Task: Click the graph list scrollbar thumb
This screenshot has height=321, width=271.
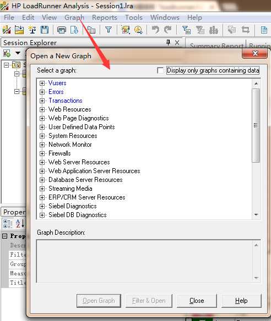Action: tap(256, 125)
